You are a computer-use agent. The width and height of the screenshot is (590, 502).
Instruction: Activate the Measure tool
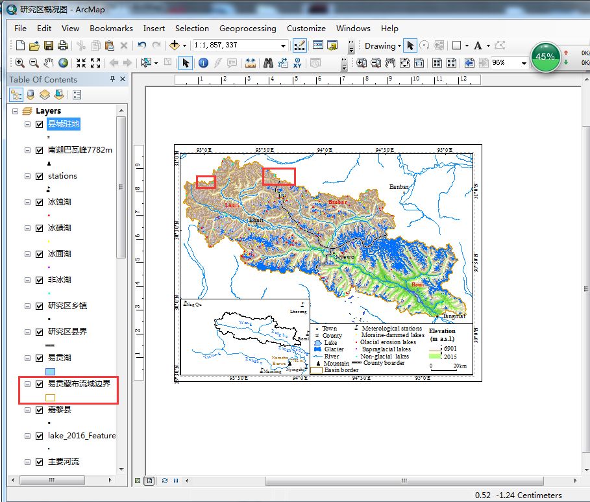(249, 63)
